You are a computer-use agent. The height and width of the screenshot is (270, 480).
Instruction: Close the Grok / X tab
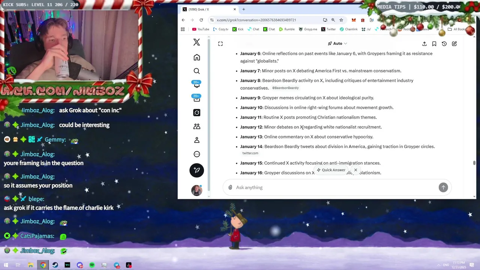click(x=235, y=9)
